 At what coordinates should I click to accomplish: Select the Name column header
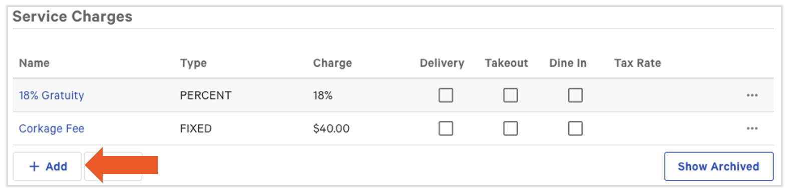point(34,63)
